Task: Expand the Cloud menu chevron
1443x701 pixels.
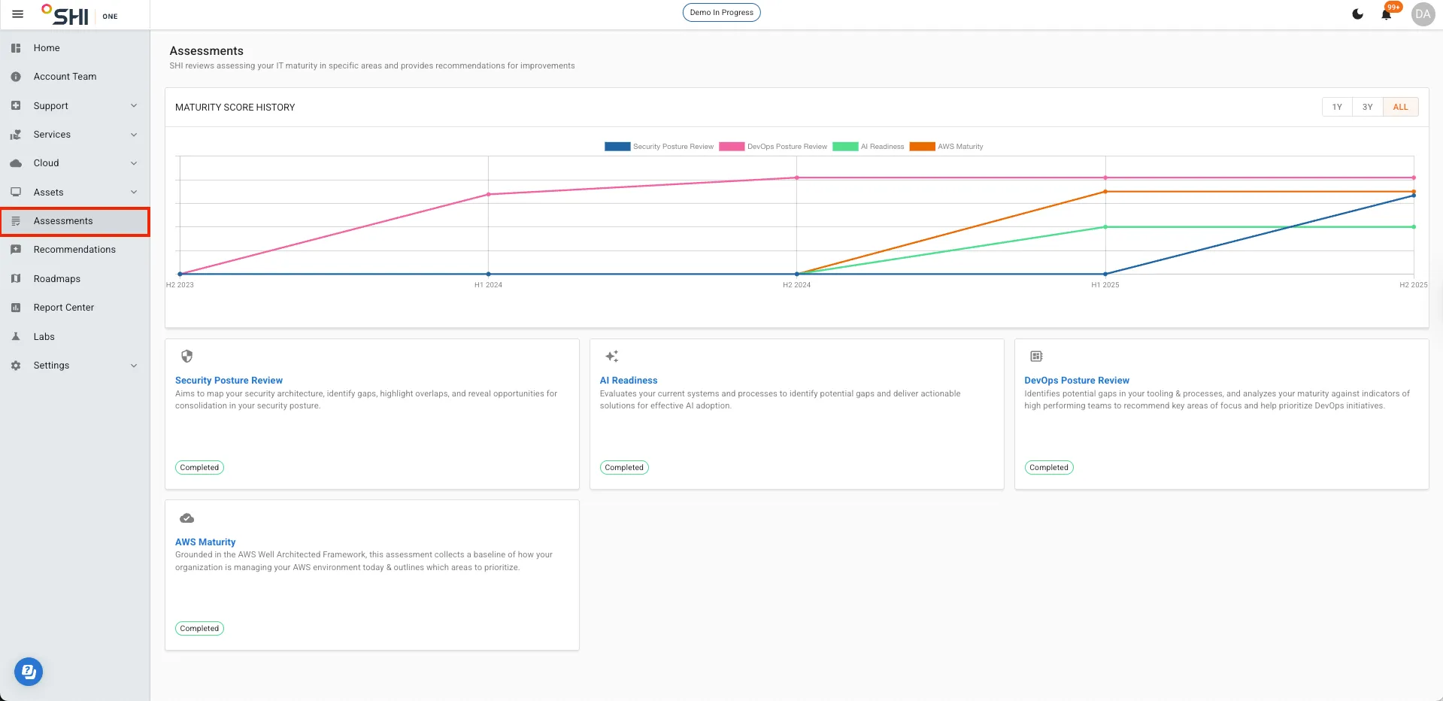Action: [x=134, y=163]
